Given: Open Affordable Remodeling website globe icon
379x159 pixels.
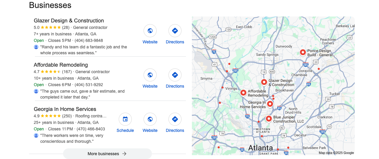Looking at the screenshot, I should pos(150,75).
